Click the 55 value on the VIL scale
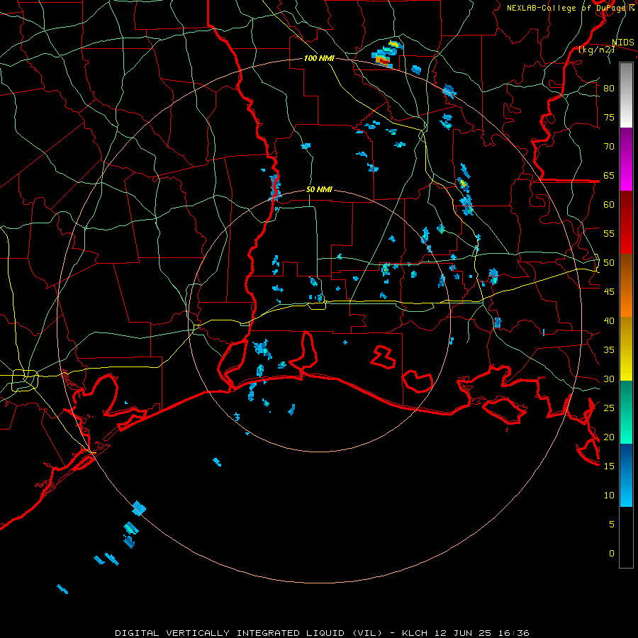This screenshot has width=638, height=638. 609,234
